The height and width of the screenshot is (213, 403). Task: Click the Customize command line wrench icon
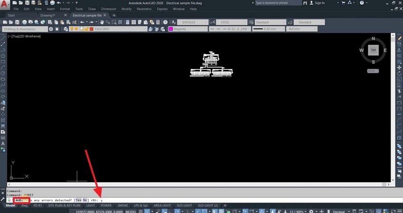3,199
